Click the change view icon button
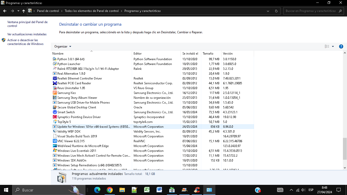This screenshot has width=347, height=195. (327, 46)
